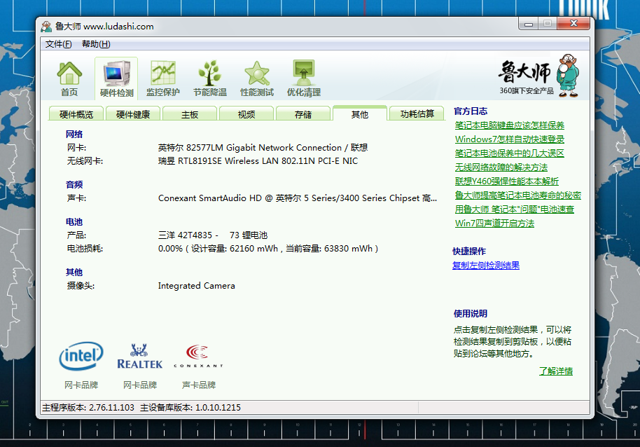Switch to the 功耗估算 tab

(417, 114)
